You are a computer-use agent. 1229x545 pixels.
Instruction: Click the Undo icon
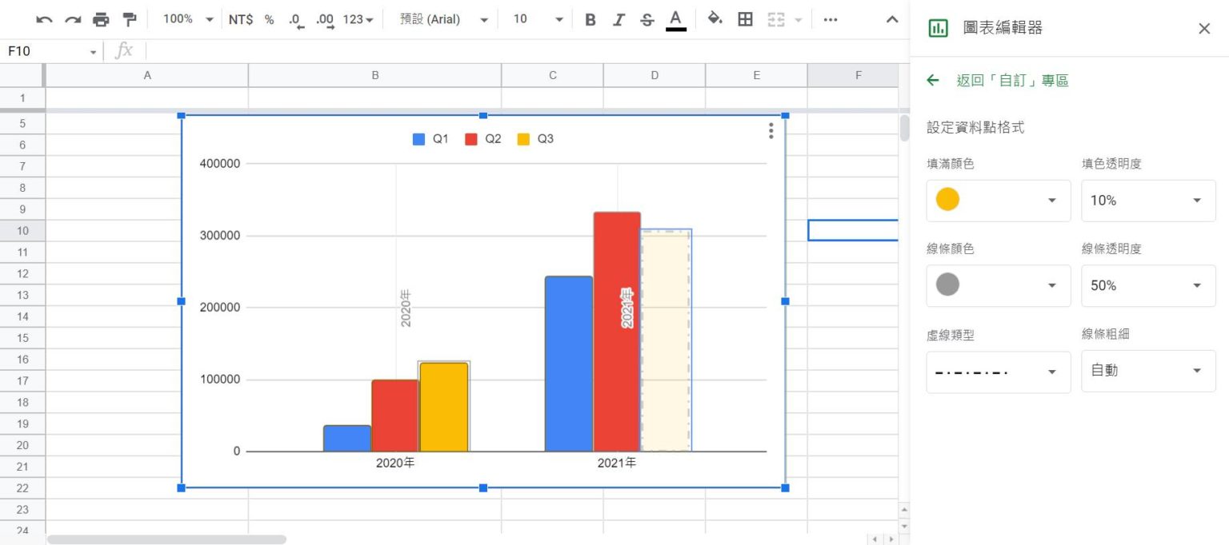click(43, 18)
